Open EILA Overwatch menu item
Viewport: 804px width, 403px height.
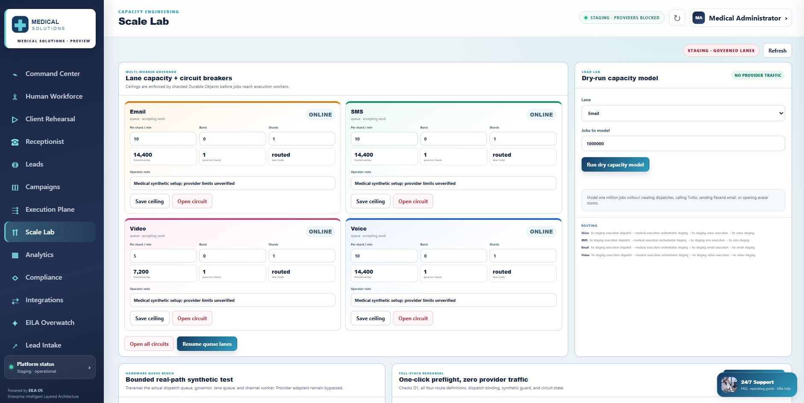click(50, 323)
